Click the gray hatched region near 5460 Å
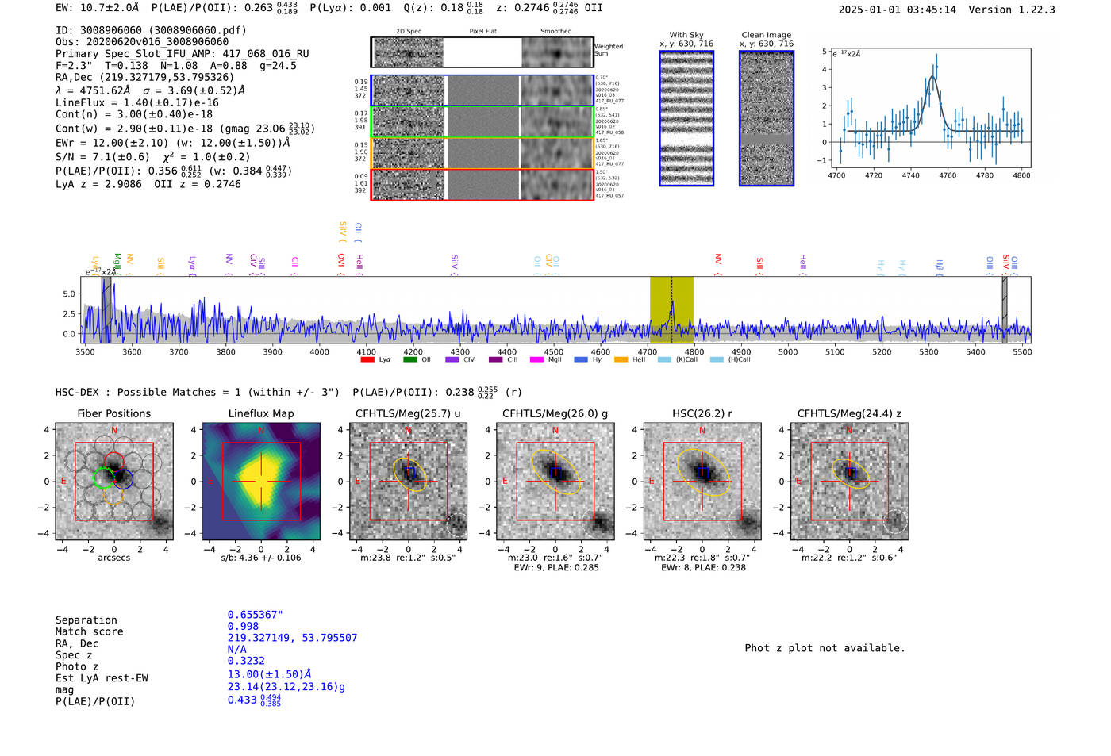 point(1005,309)
